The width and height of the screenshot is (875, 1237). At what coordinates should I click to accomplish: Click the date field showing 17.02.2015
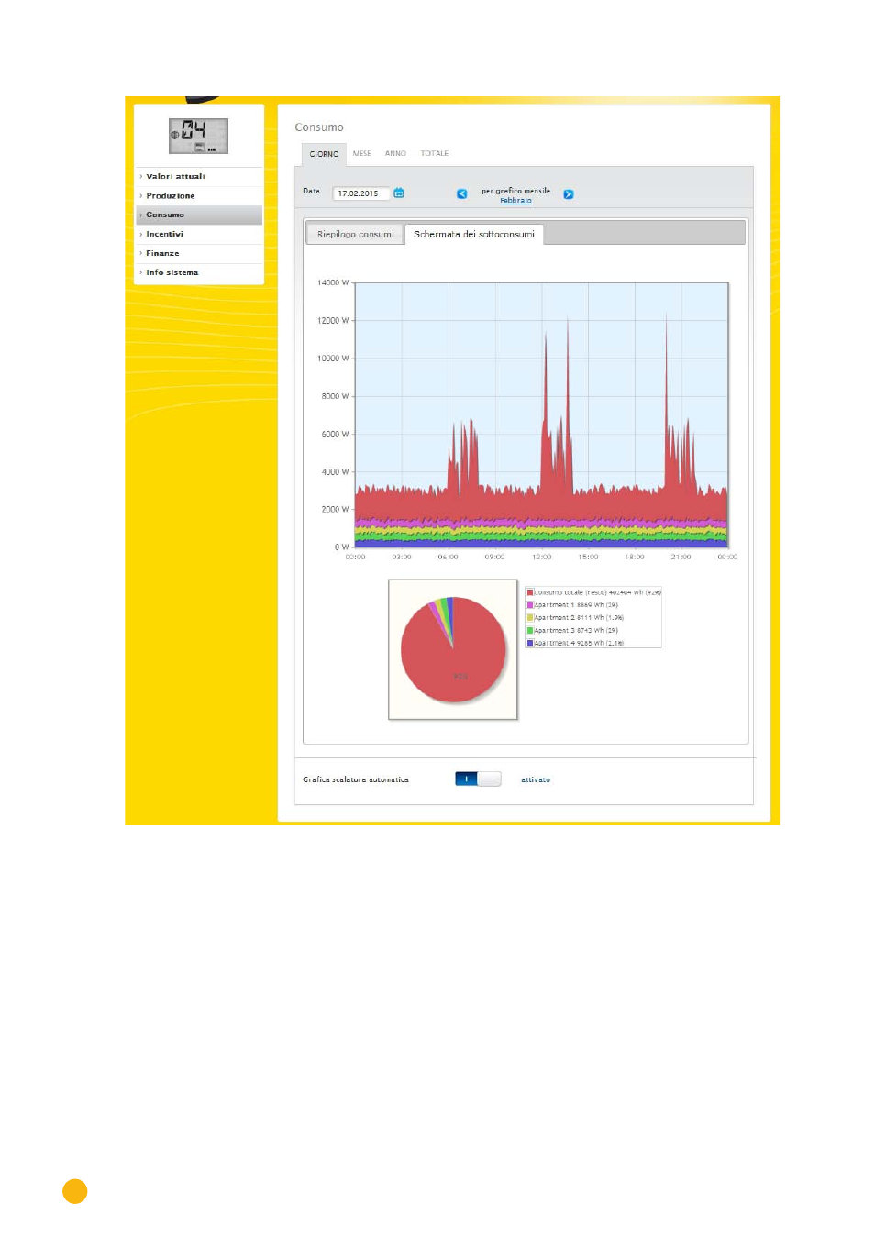pos(361,193)
